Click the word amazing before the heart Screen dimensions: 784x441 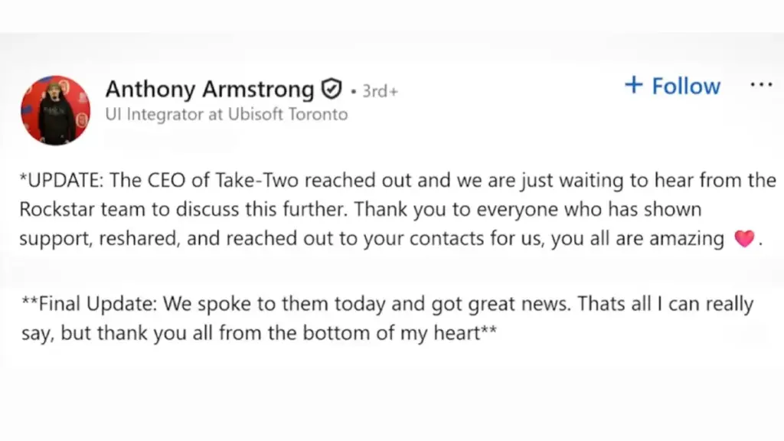click(x=685, y=238)
